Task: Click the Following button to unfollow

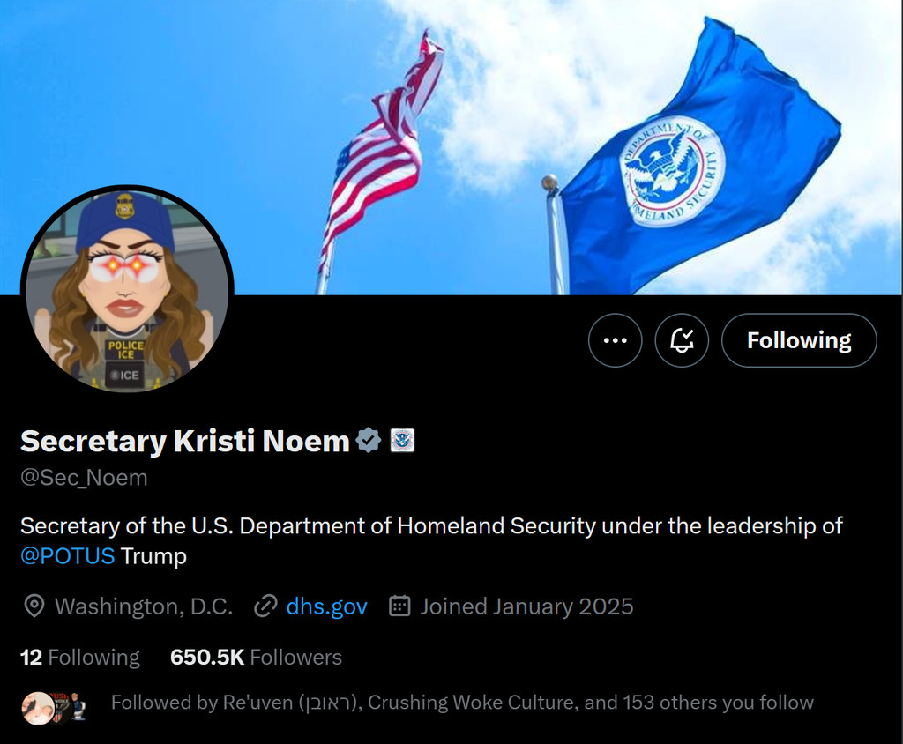Action: click(x=799, y=340)
